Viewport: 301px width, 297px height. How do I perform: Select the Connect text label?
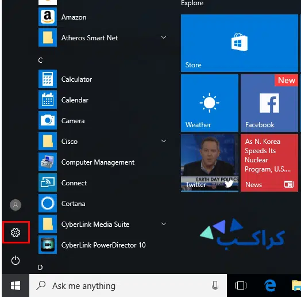pos(74,183)
